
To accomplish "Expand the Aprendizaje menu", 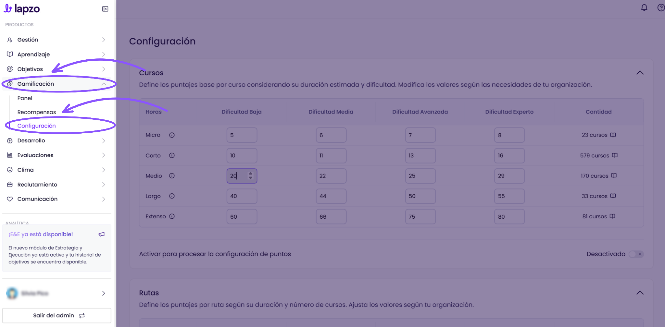I will 56,54.
